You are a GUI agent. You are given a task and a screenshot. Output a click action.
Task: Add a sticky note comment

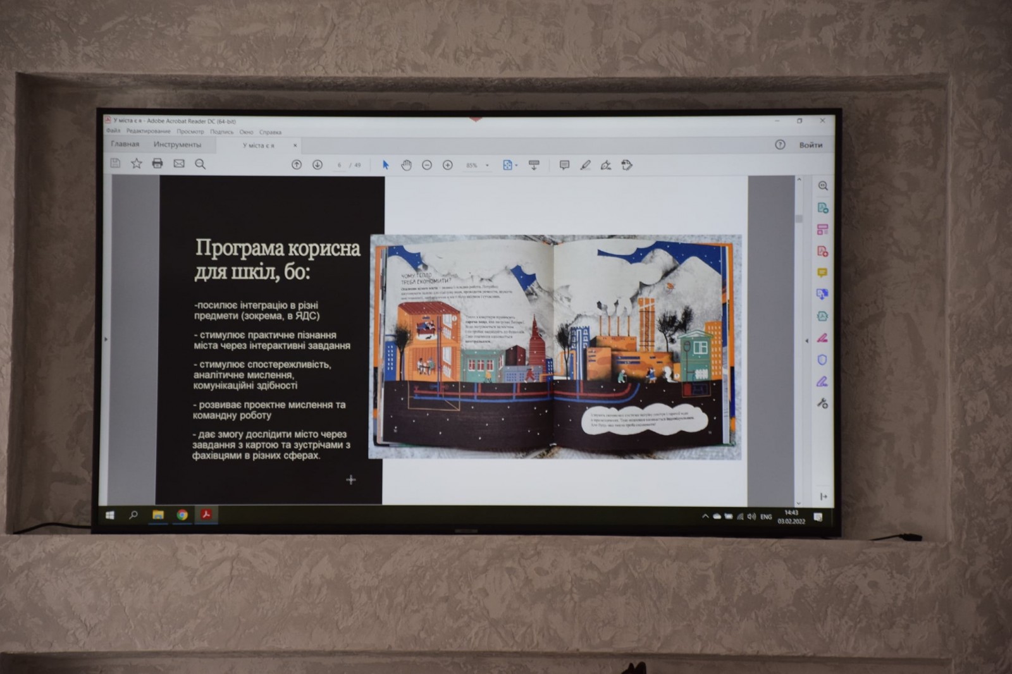coord(564,165)
